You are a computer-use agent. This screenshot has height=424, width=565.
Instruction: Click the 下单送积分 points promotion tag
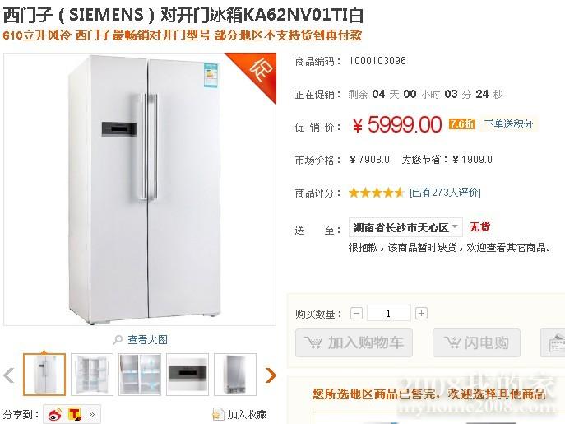point(508,124)
